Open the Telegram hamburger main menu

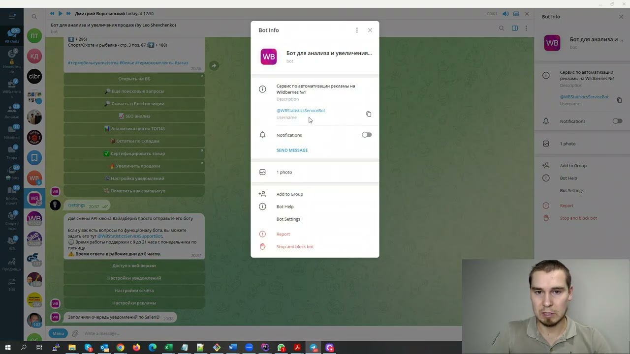click(12, 17)
